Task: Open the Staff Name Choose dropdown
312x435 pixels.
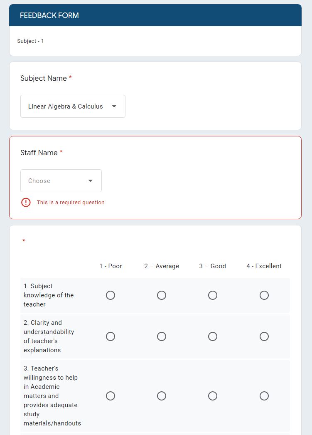Action: coord(61,180)
